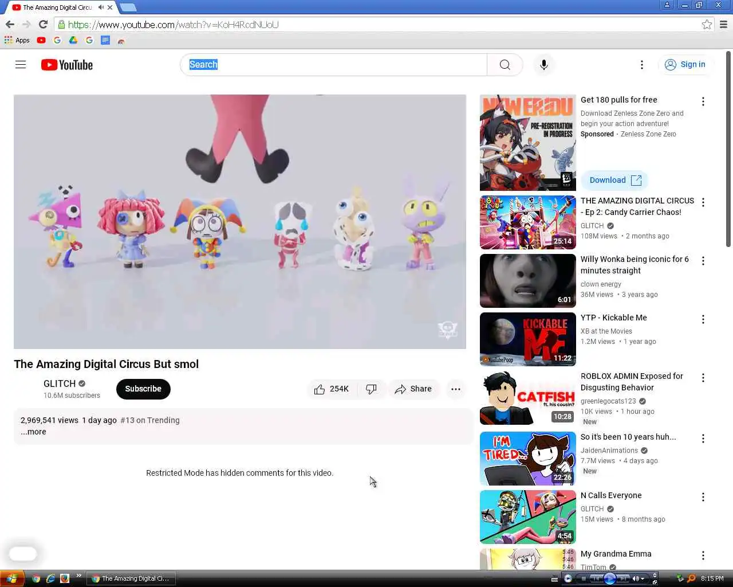This screenshot has height=587, width=733.
Task: Open the YouTube guide hamburger menu
Action: pos(21,65)
